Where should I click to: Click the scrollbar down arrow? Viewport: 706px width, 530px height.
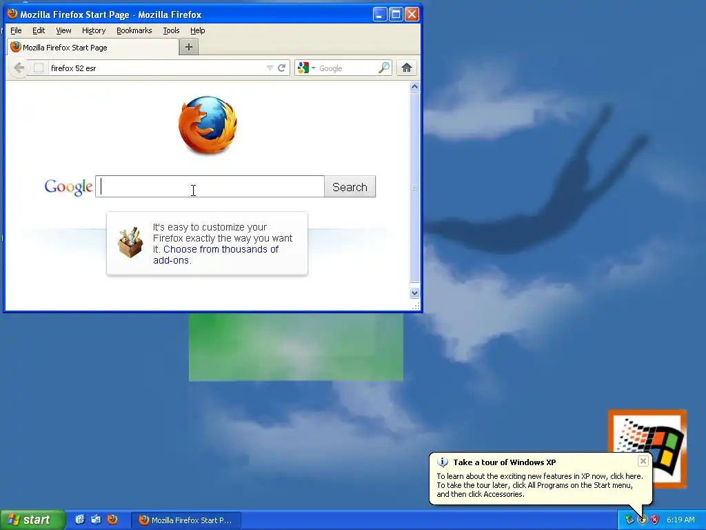point(414,293)
